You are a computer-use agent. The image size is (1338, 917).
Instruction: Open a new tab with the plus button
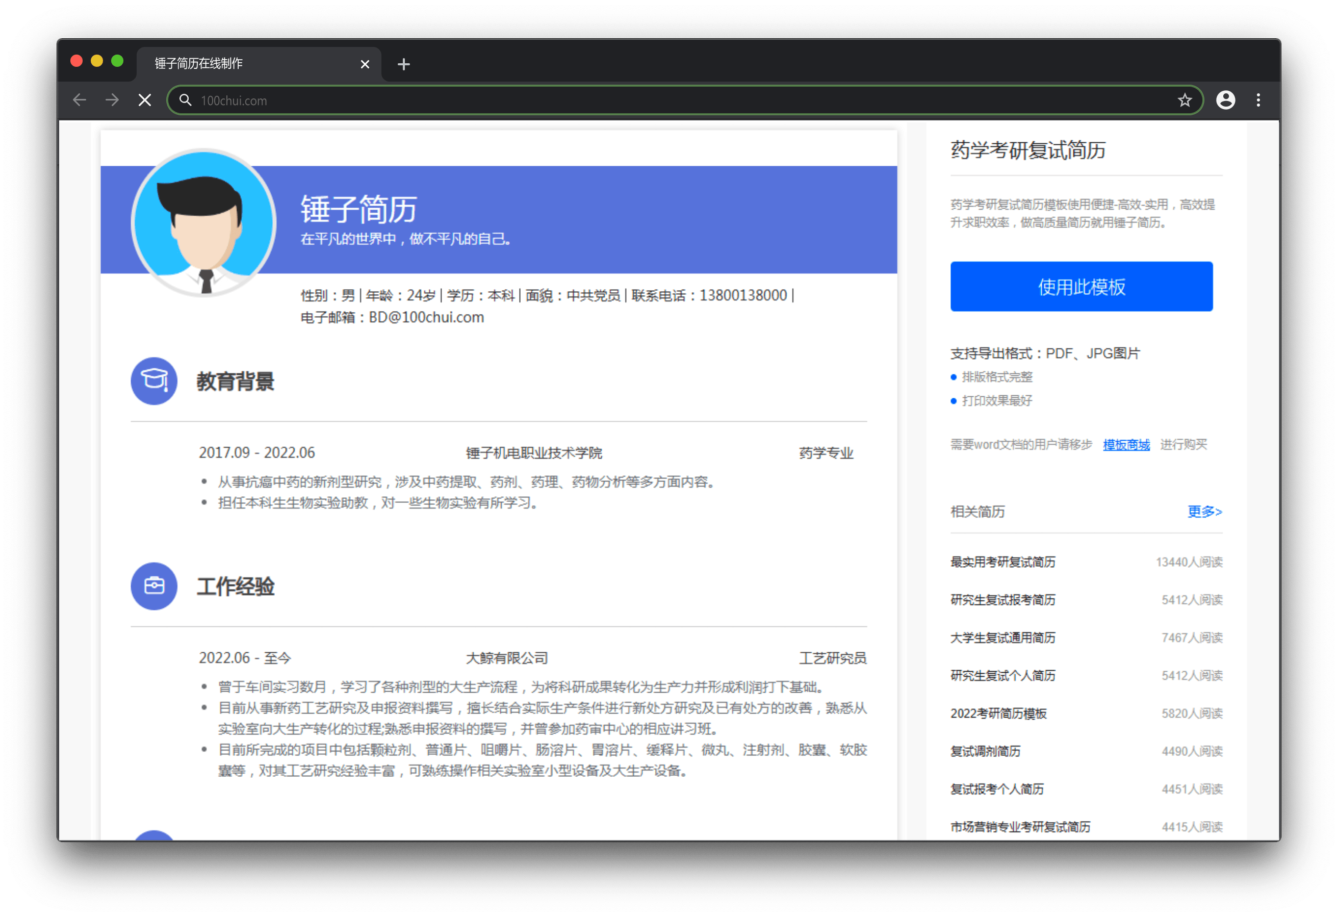coord(403,64)
